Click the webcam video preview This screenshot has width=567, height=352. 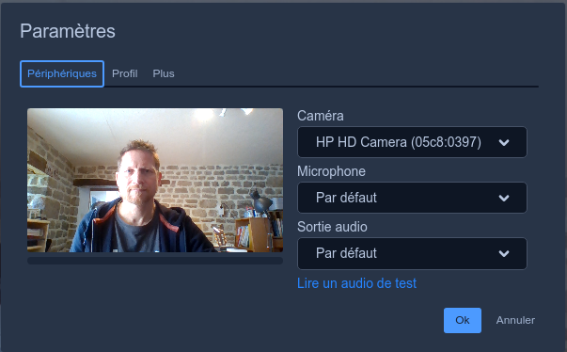[x=155, y=180]
